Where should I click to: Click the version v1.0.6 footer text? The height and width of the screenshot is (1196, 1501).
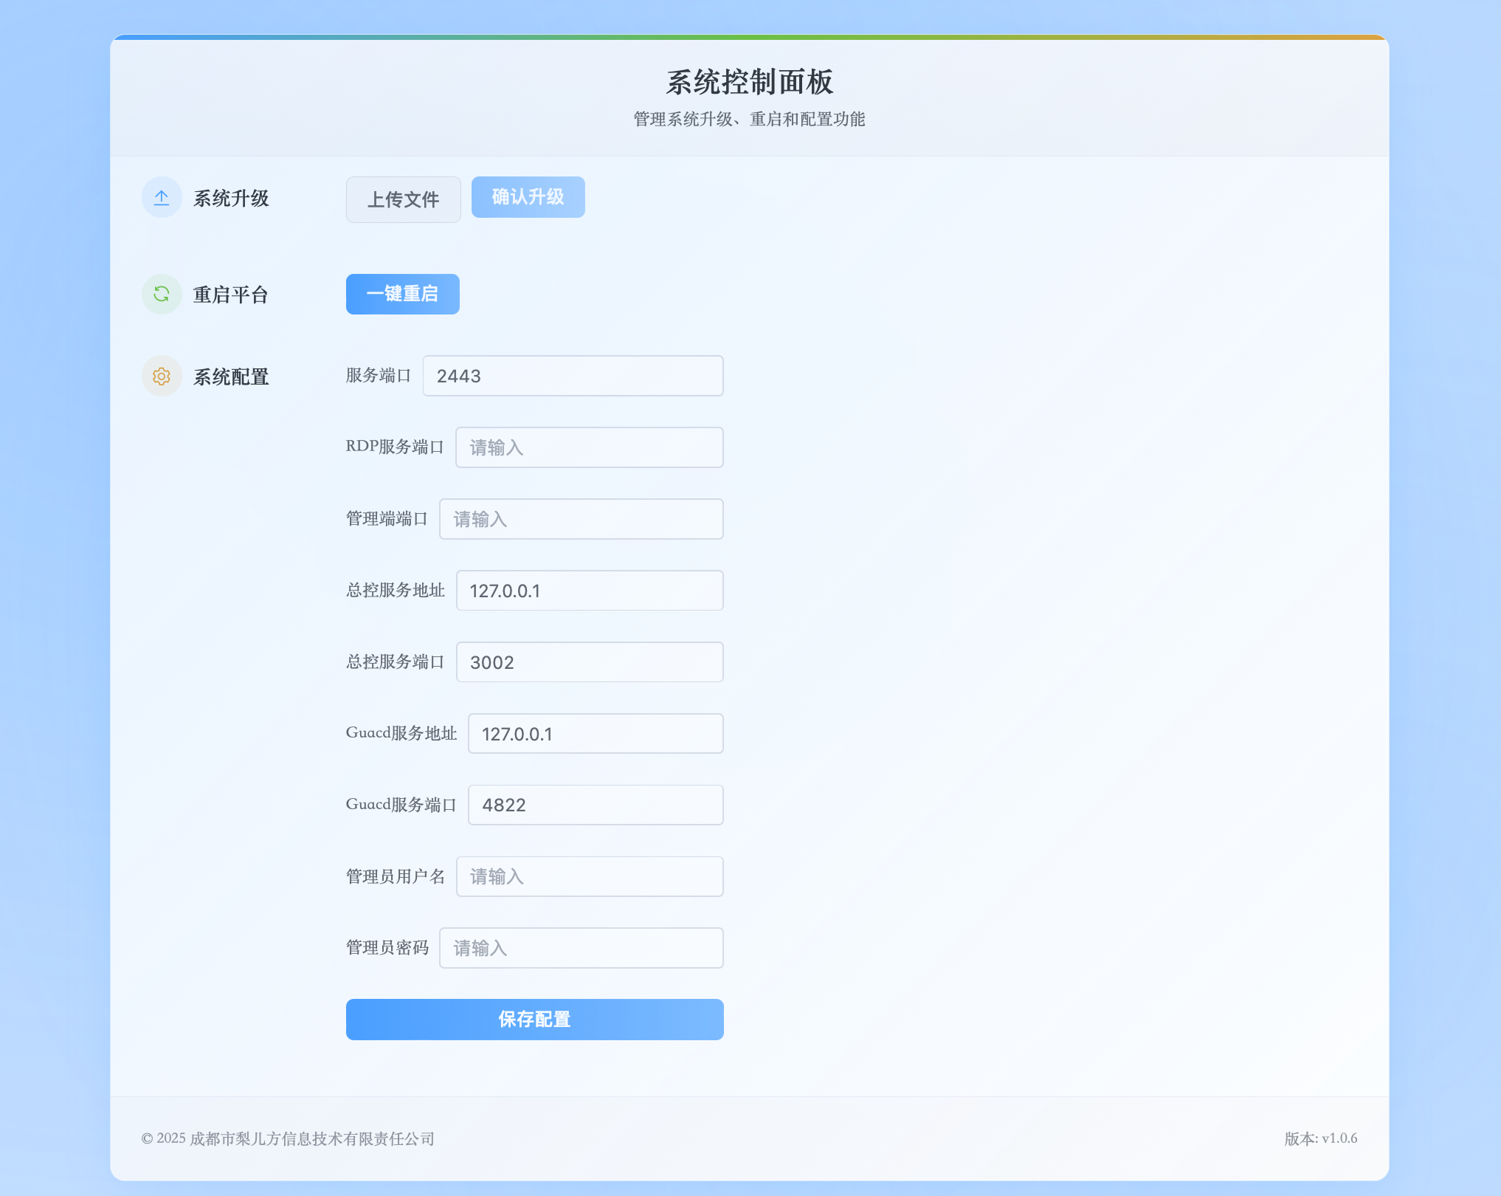(x=1320, y=1138)
